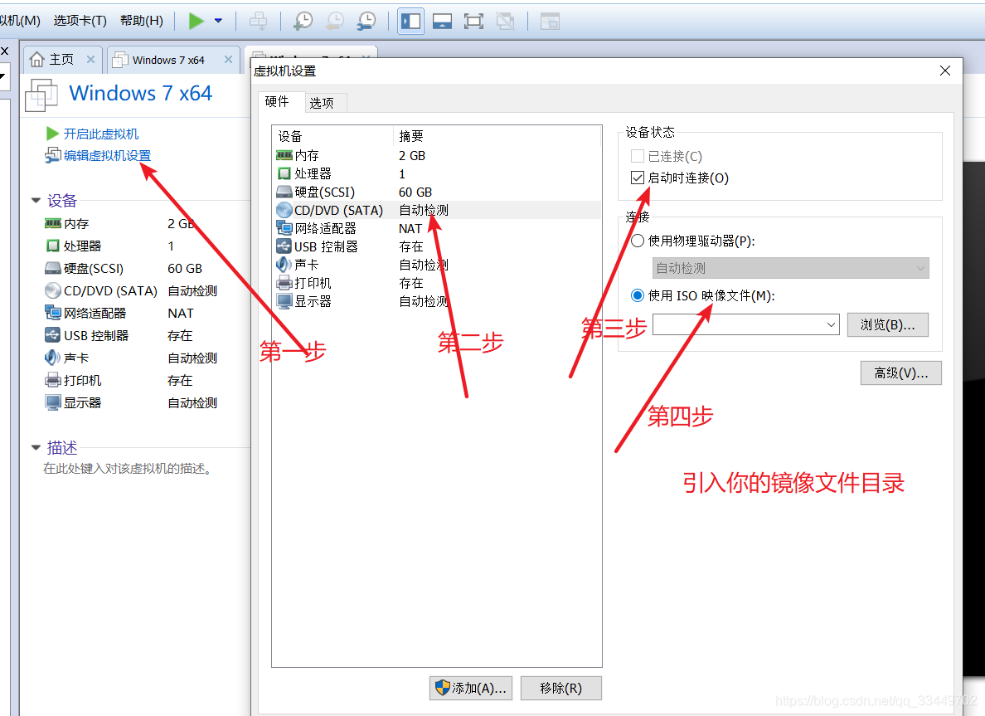Click 高级(V)... button
985x716 pixels.
(x=900, y=373)
